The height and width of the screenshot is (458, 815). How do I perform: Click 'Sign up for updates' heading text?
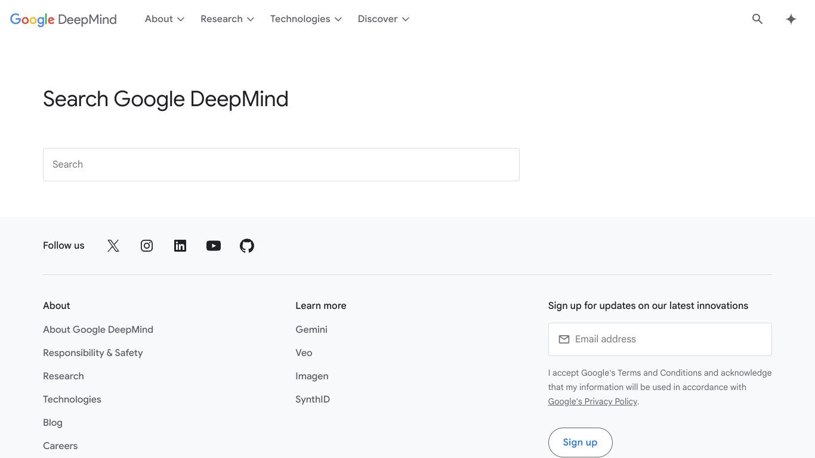[648, 306]
